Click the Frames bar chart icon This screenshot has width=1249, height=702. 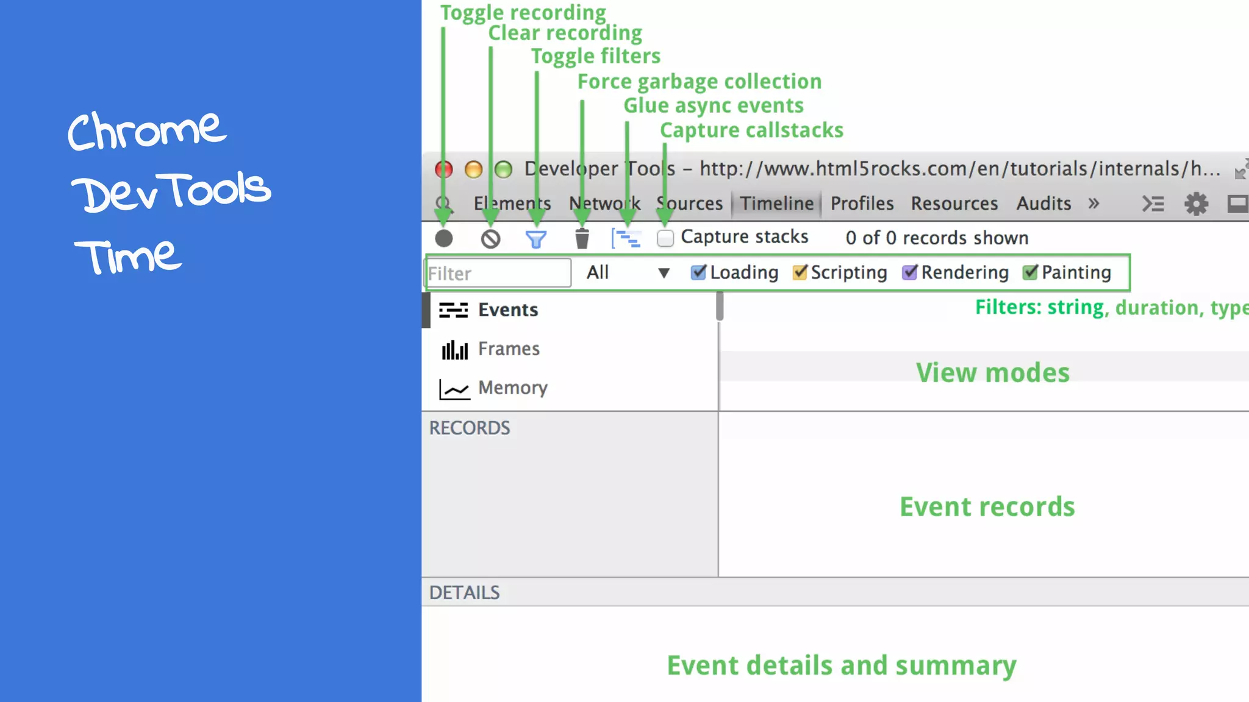coord(455,349)
